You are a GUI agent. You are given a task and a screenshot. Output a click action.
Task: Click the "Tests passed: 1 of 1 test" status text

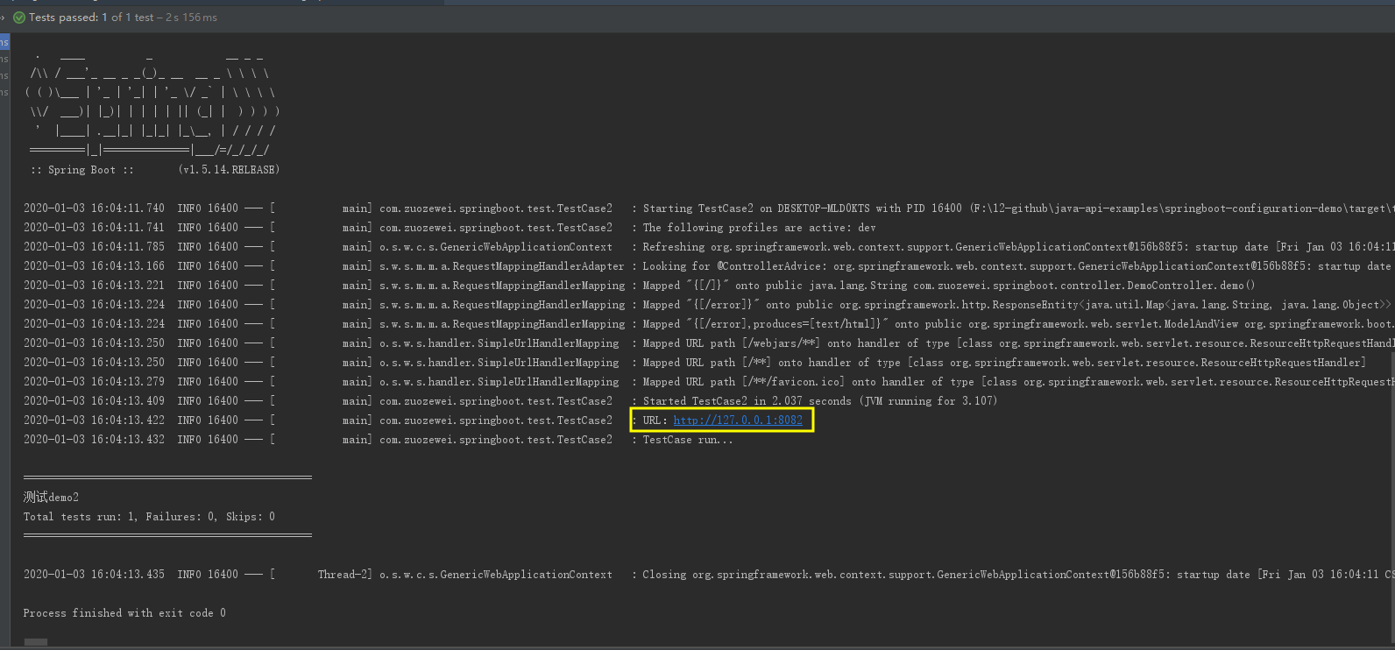(91, 18)
